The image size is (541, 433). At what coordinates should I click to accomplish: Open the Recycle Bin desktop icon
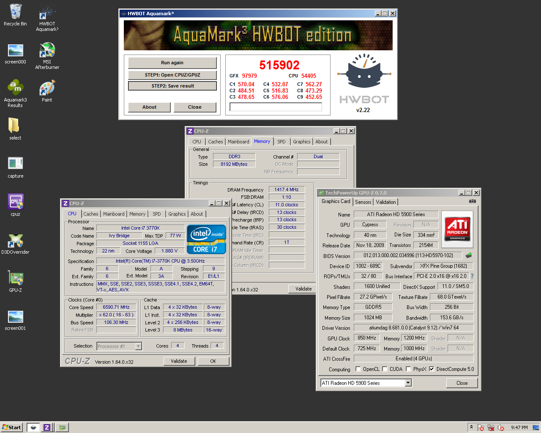click(x=15, y=15)
